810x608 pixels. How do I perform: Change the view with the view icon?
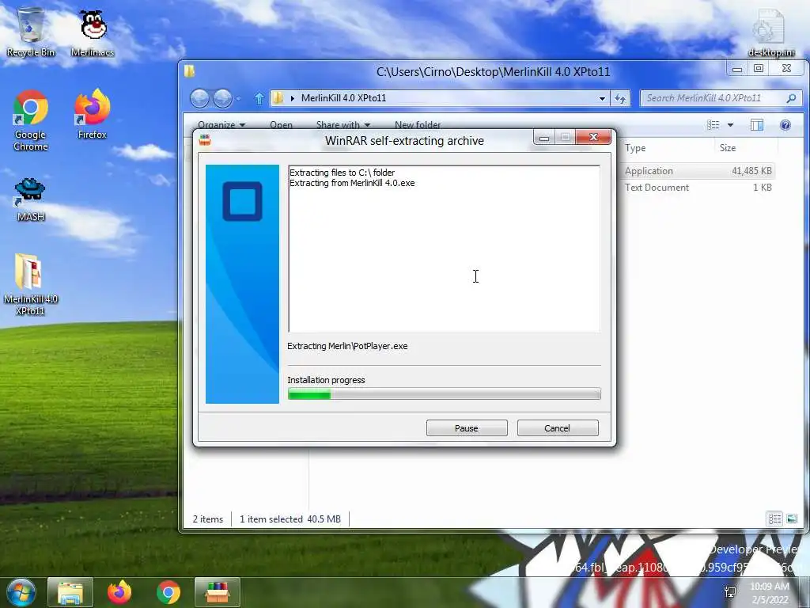pyautogui.click(x=713, y=124)
